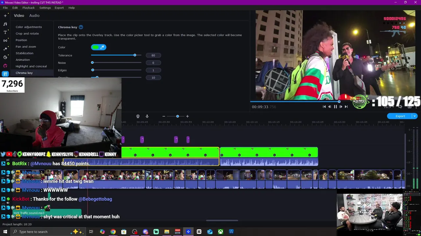Click the Project length 18:20 status text

coord(17,224)
